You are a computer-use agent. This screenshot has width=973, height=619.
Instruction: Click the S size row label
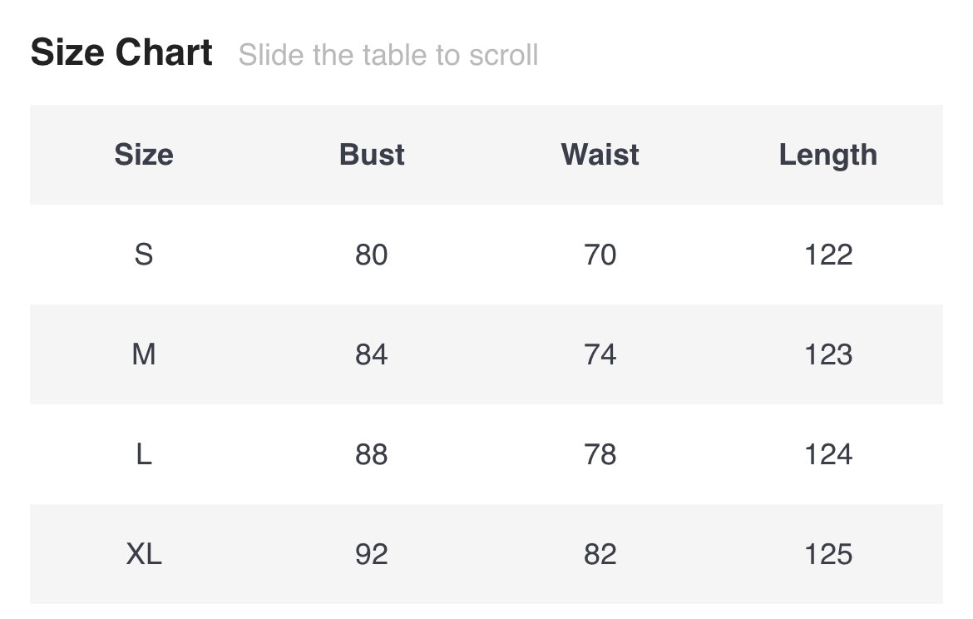[x=144, y=255]
